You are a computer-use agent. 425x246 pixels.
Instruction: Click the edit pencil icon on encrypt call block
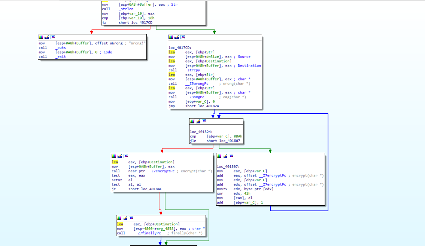point(120,156)
